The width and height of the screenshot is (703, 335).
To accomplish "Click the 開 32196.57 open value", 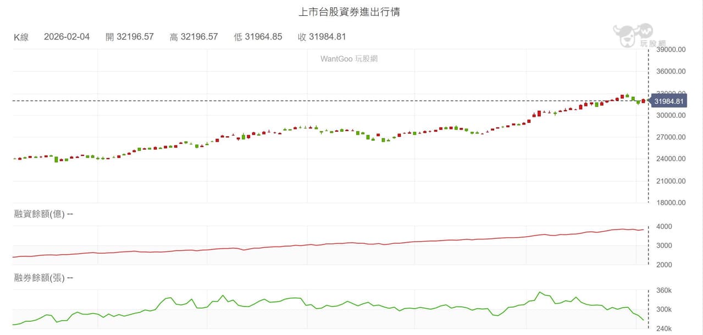I will coord(130,37).
